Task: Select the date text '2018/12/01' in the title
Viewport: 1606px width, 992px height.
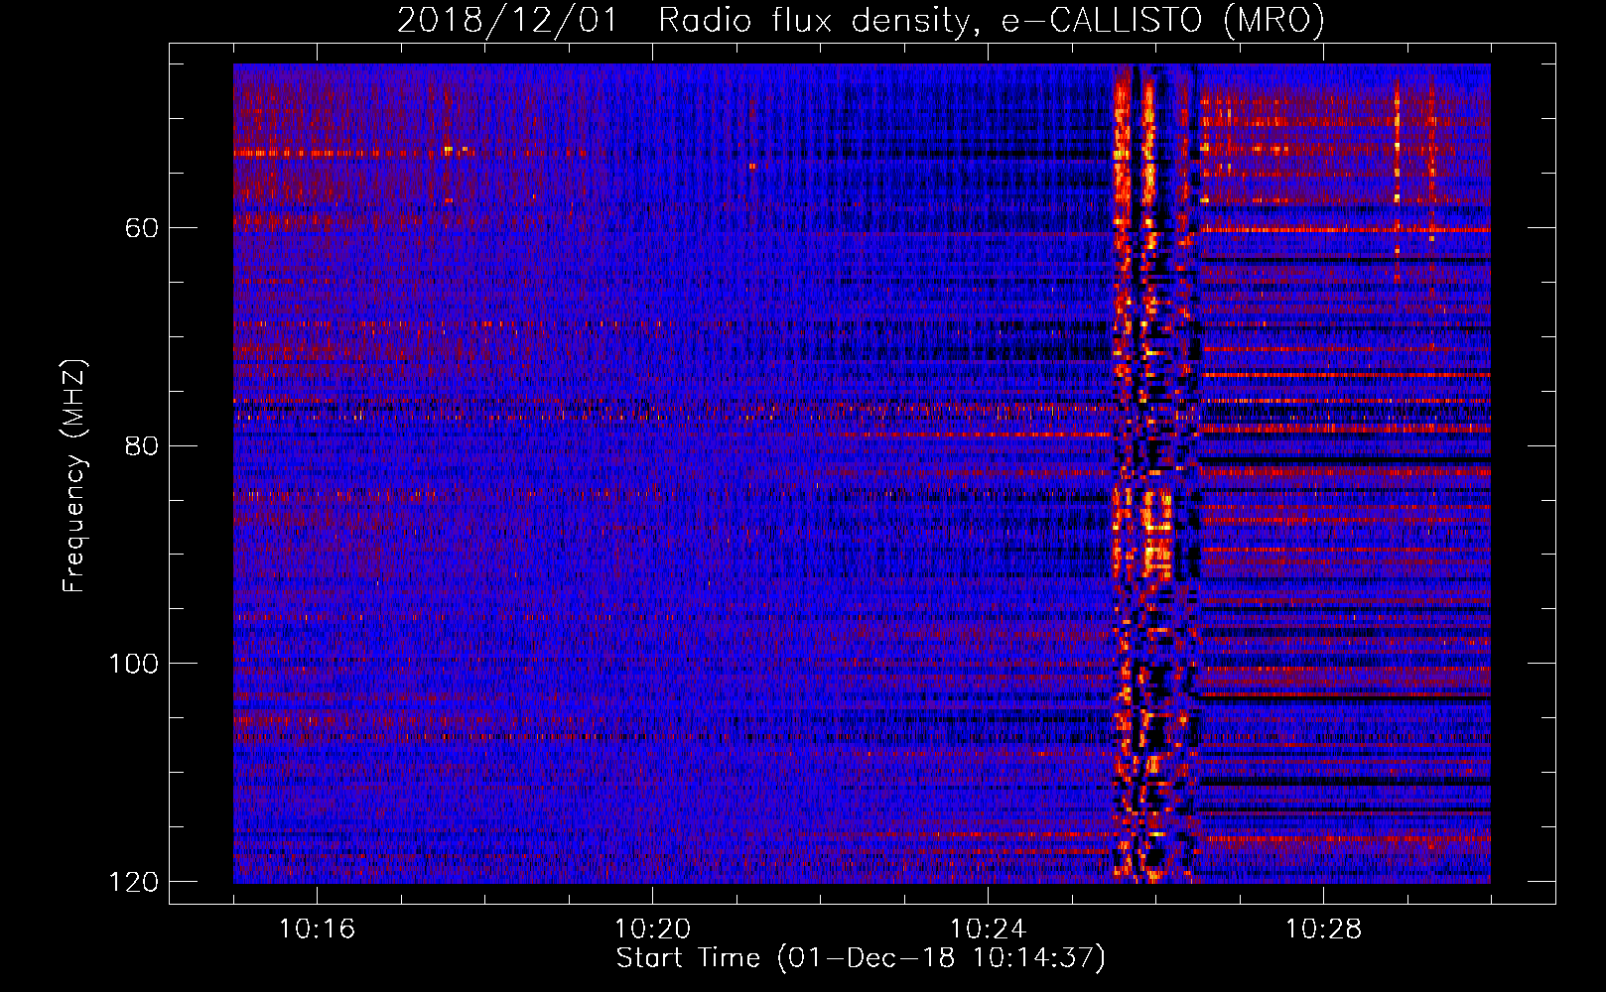Action: pyautogui.click(x=507, y=20)
